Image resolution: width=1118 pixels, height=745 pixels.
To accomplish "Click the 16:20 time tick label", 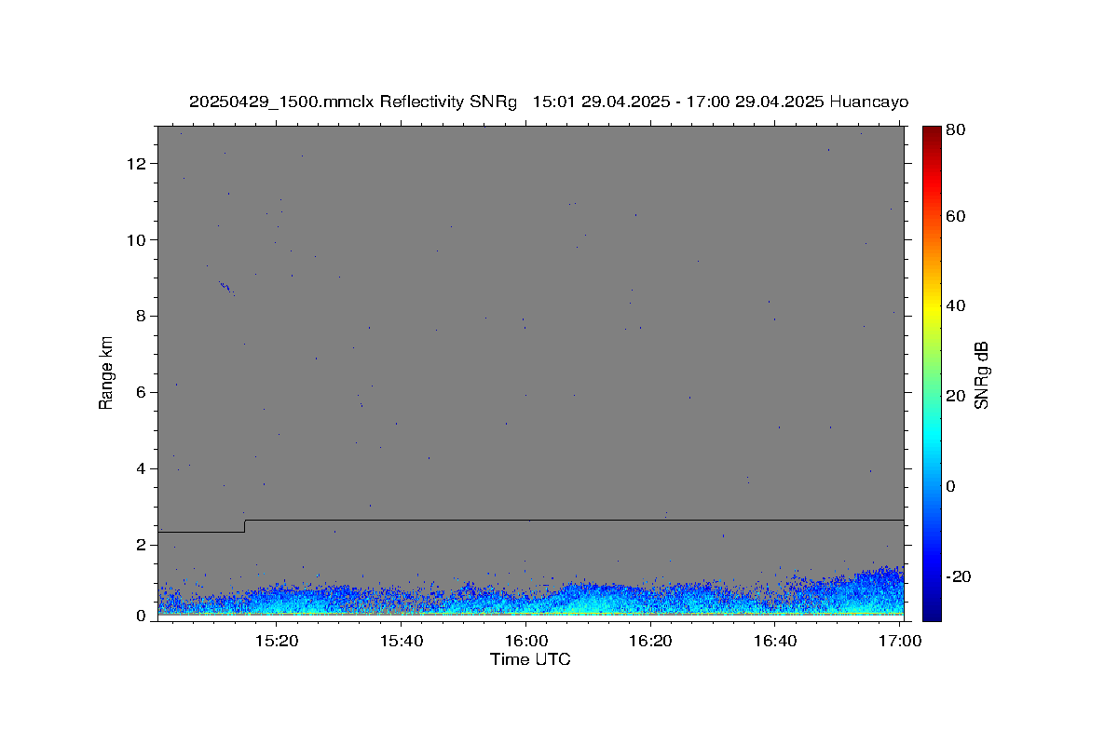I will click(x=651, y=641).
